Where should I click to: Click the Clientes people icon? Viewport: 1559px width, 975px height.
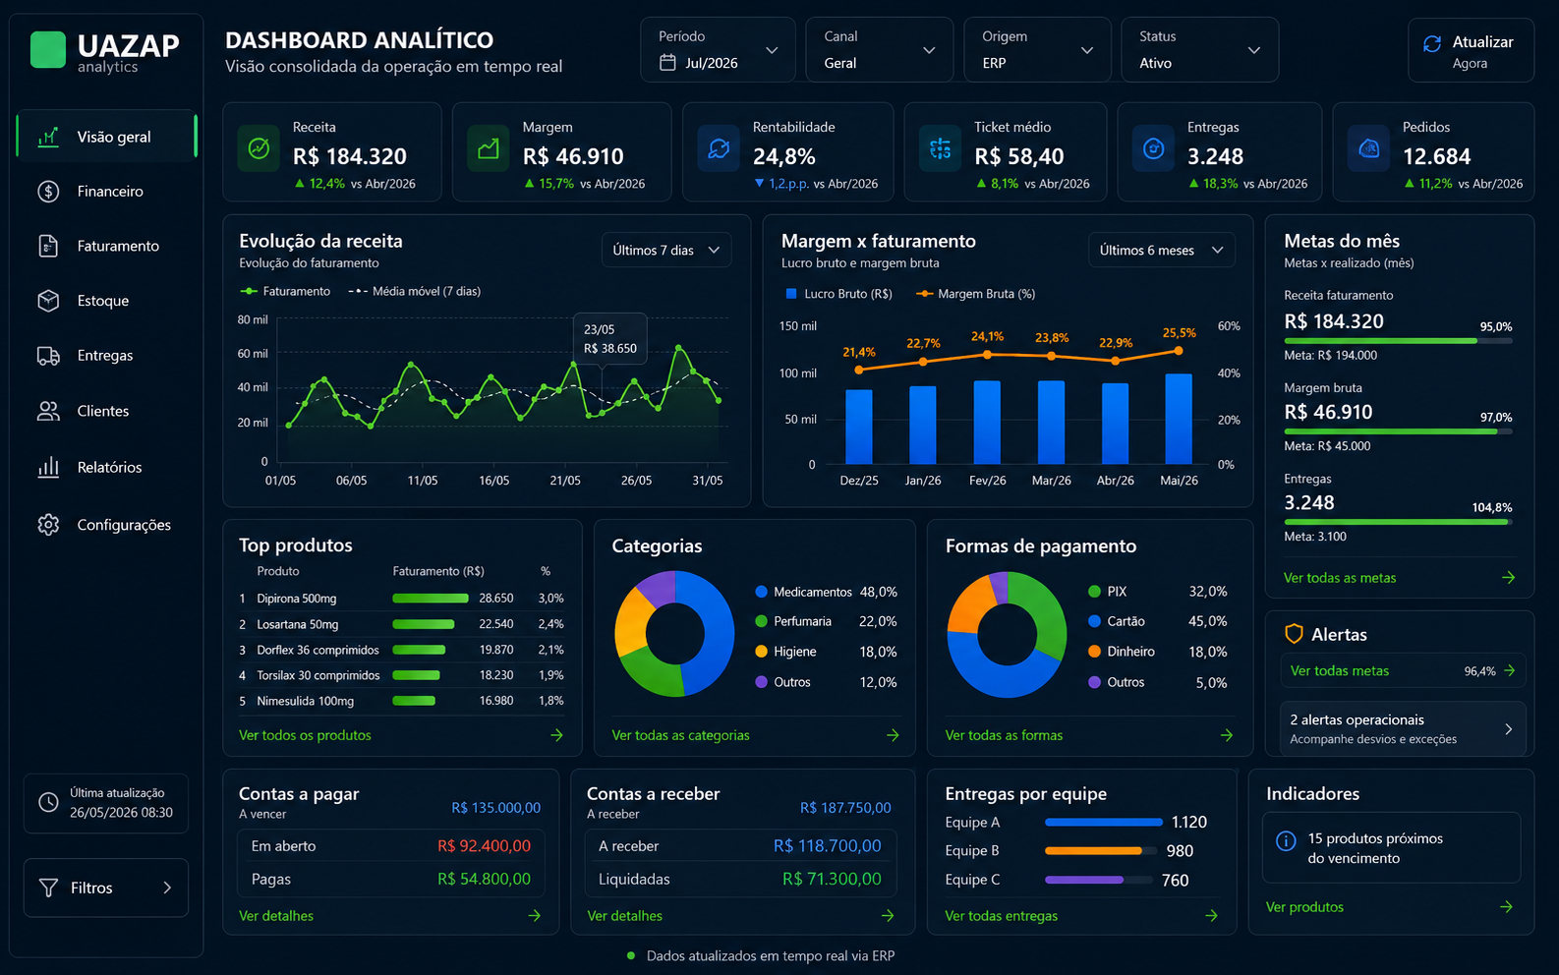point(48,411)
